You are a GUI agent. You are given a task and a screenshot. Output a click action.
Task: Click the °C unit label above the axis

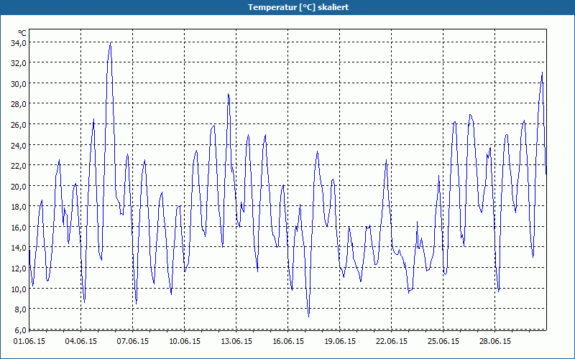(22, 33)
